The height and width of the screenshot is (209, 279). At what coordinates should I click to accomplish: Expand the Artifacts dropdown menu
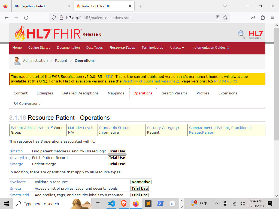click(177, 48)
